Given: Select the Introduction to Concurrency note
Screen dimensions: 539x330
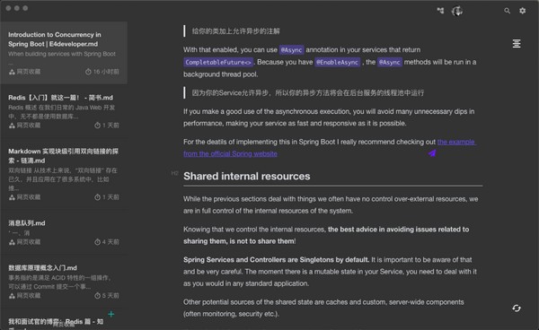Looking at the screenshot, I should [x=64, y=53].
